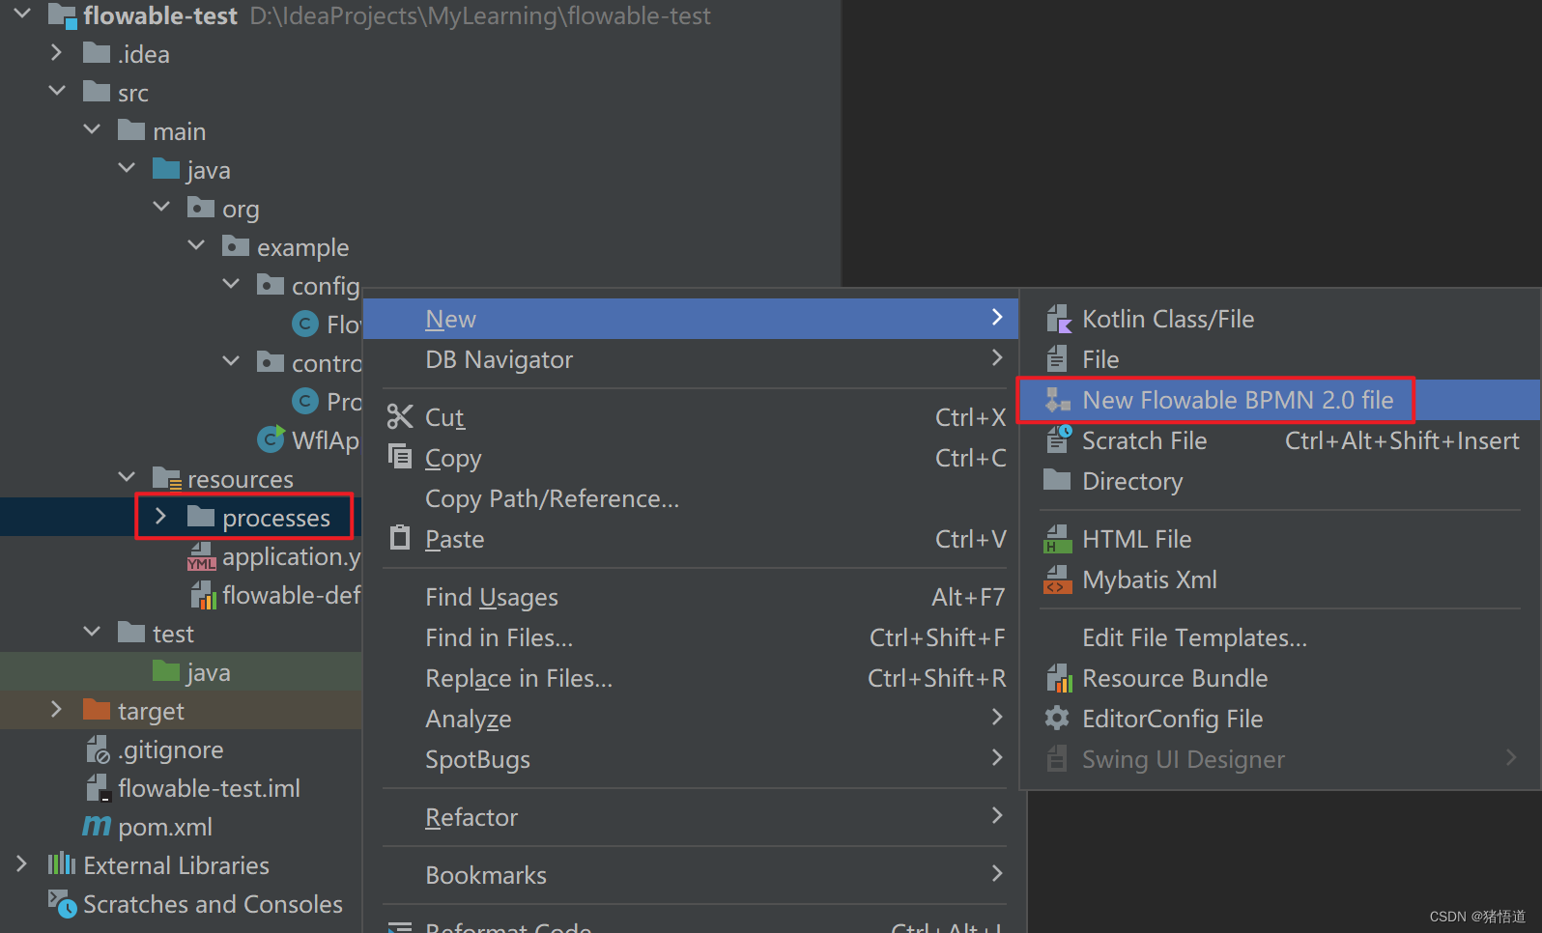Open the Bookmarks submenu
The height and width of the screenshot is (933, 1542).
[691, 875]
